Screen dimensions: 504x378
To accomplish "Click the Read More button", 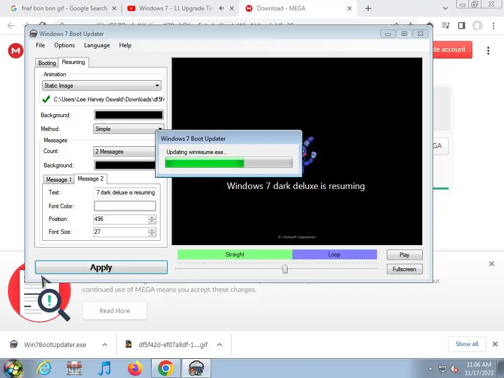I will click(x=114, y=311).
